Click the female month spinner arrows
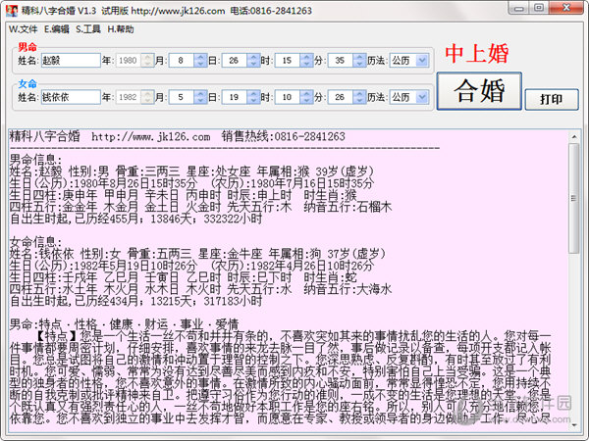 pyautogui.click(x=200, y=97)
